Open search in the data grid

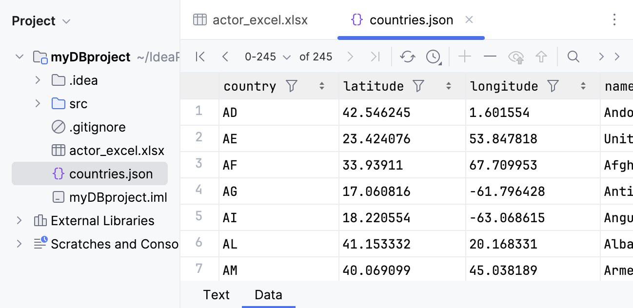(573, 57)
